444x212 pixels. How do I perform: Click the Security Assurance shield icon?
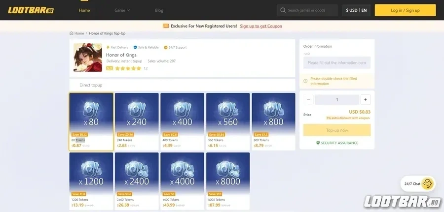[318, 143]
